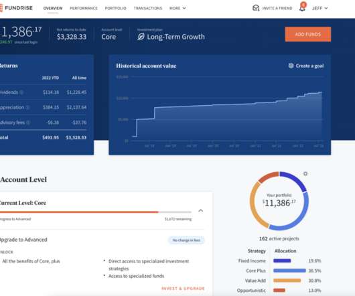Click the Value Add allocation bar

point(287,281)
